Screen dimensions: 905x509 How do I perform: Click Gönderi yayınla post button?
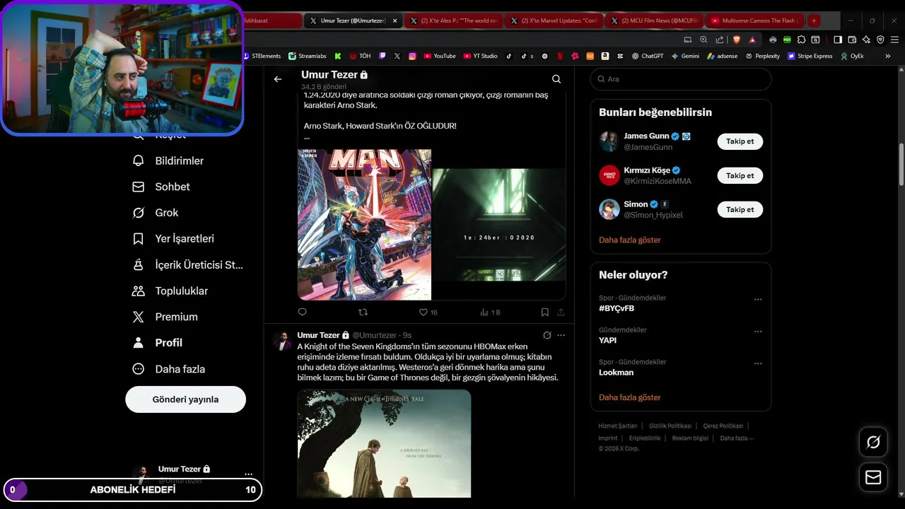tap(185, 399)
